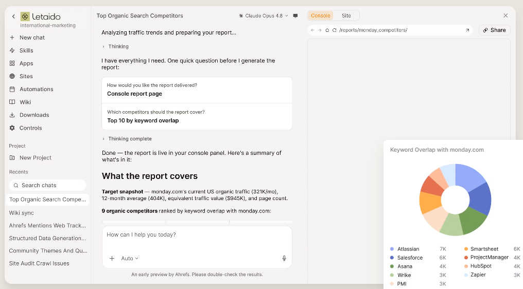This screenshot has width=523, height=289.
Task: Open the Controls gear icon
Action: [12, 128]
